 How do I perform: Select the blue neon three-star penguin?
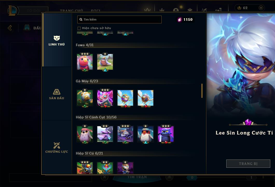point(166,134)
